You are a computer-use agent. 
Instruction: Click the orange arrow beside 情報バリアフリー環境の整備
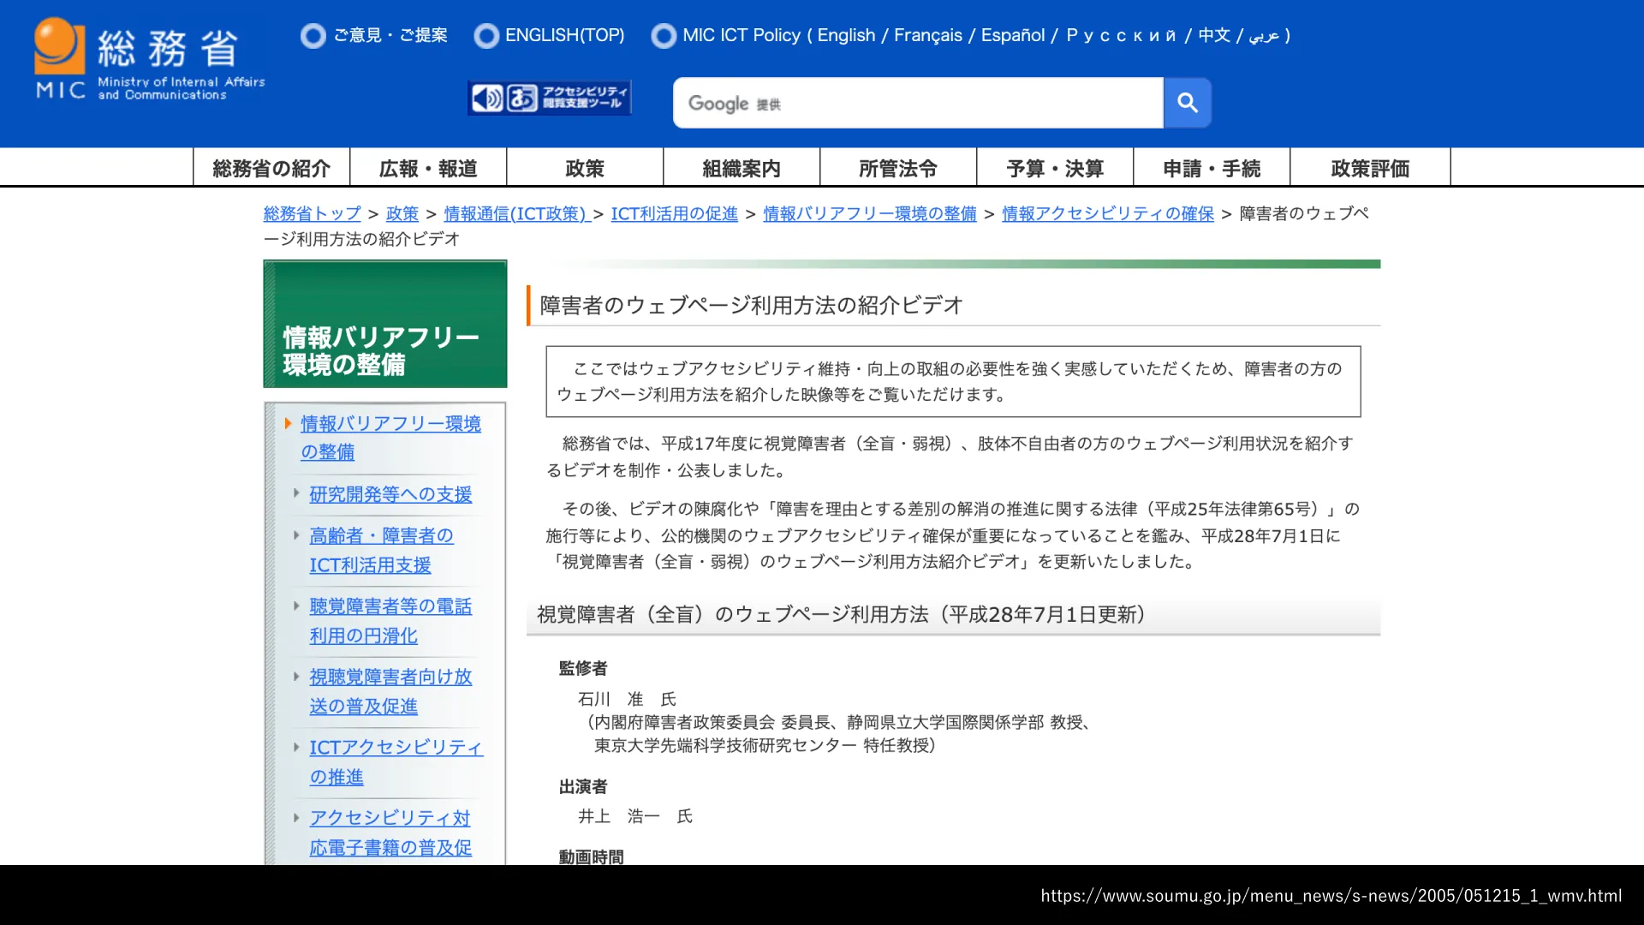pos(289,423)
